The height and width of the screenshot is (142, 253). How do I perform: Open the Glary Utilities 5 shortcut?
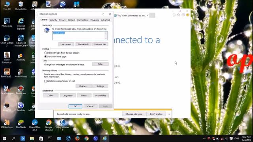(62, 125)
